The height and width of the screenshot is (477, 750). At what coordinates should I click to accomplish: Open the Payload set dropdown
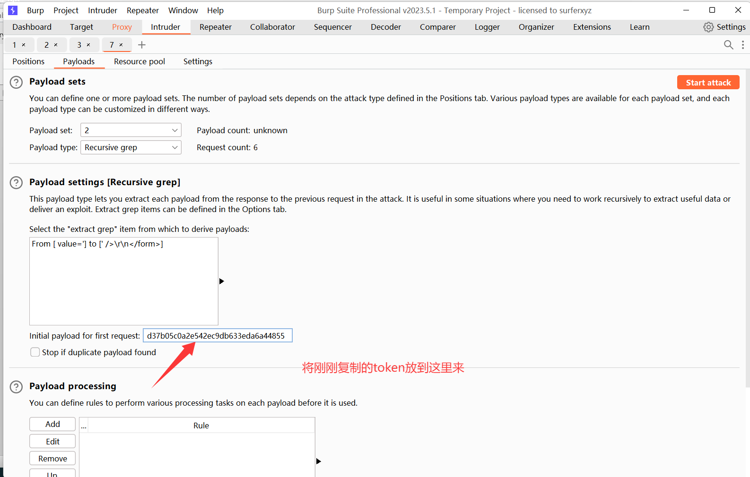(x=131, y=130)
